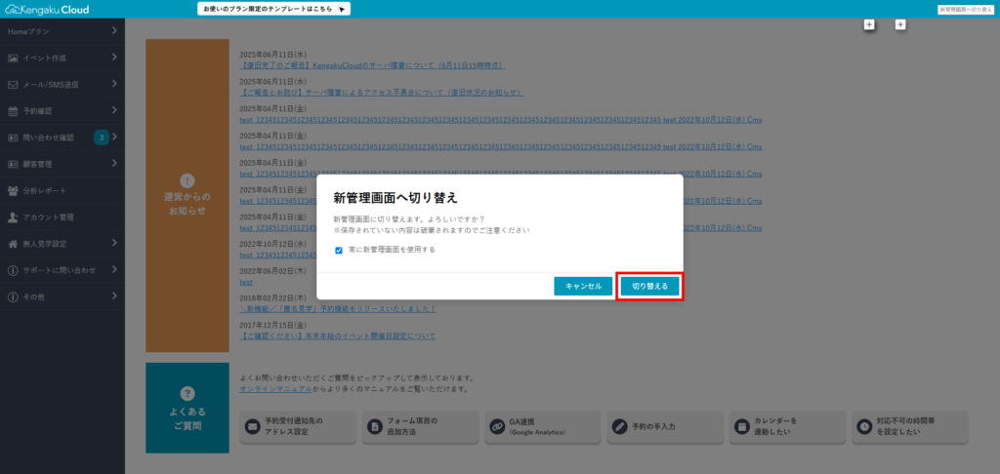1000x474 pixels.
Task: Click the 新管理画面へ切り替え button at top right
Action: (x=966, y=9)
